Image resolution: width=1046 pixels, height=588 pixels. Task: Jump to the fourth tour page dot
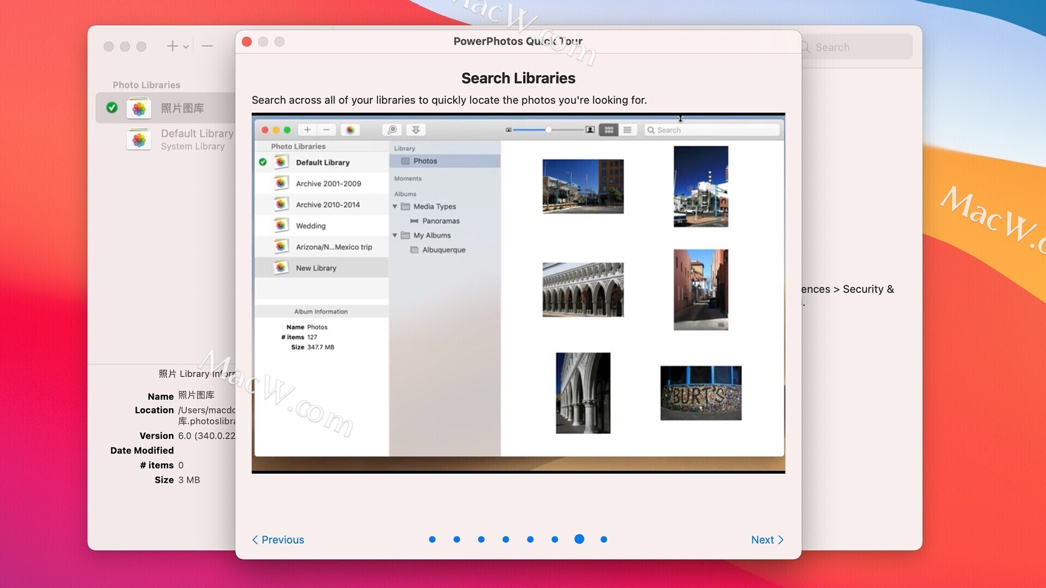[x=506, y=540]
